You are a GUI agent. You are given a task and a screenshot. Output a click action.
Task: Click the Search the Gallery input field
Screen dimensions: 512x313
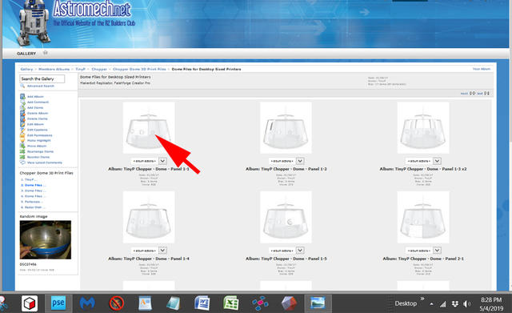pos(42,78)
